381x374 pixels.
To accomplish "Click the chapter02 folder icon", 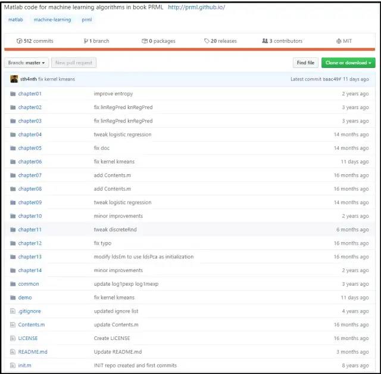I will (x=13, y=107).
